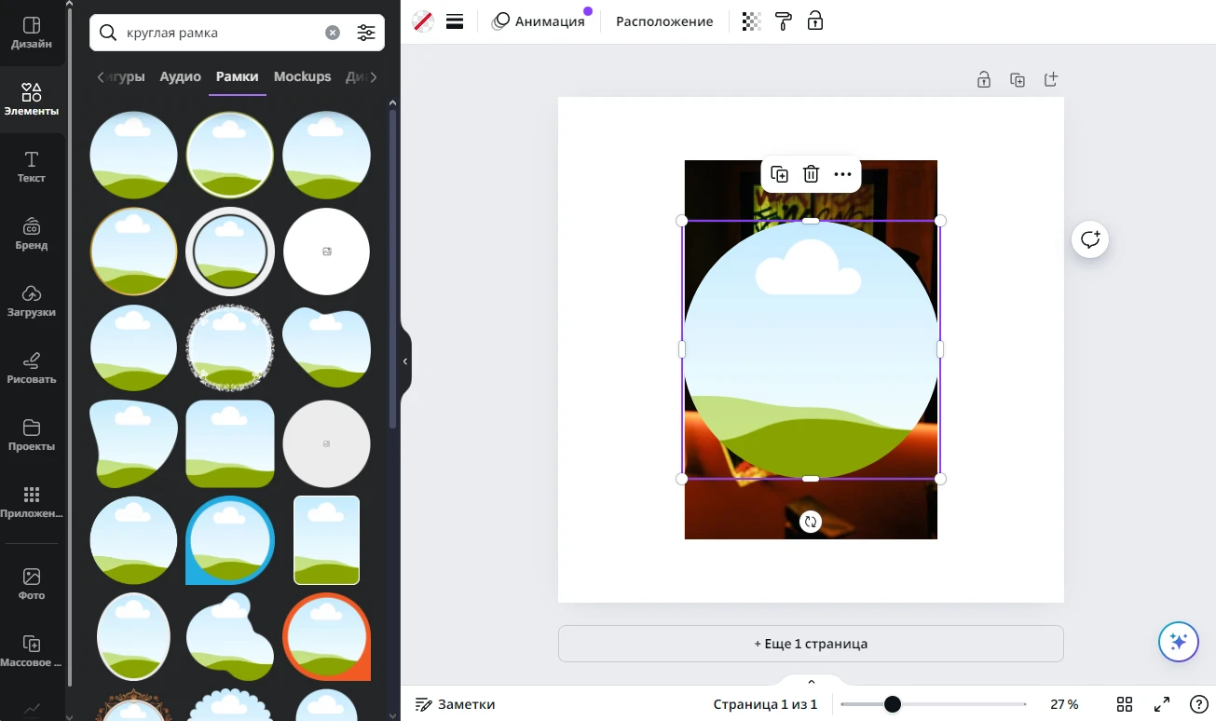1216x721 pixels.
Task: Open the Текст sidebar panel
Action: pos(32,167)
